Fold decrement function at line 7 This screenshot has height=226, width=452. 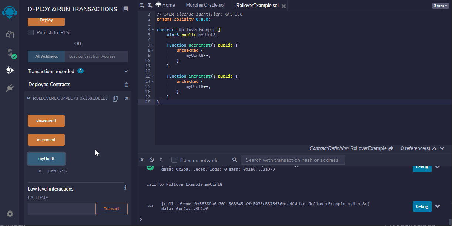(153, 45)
